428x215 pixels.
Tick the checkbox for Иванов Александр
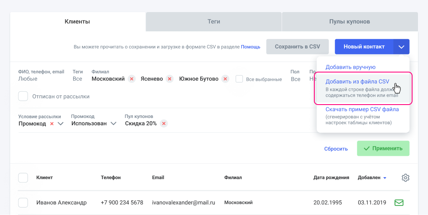coord(23,202)
